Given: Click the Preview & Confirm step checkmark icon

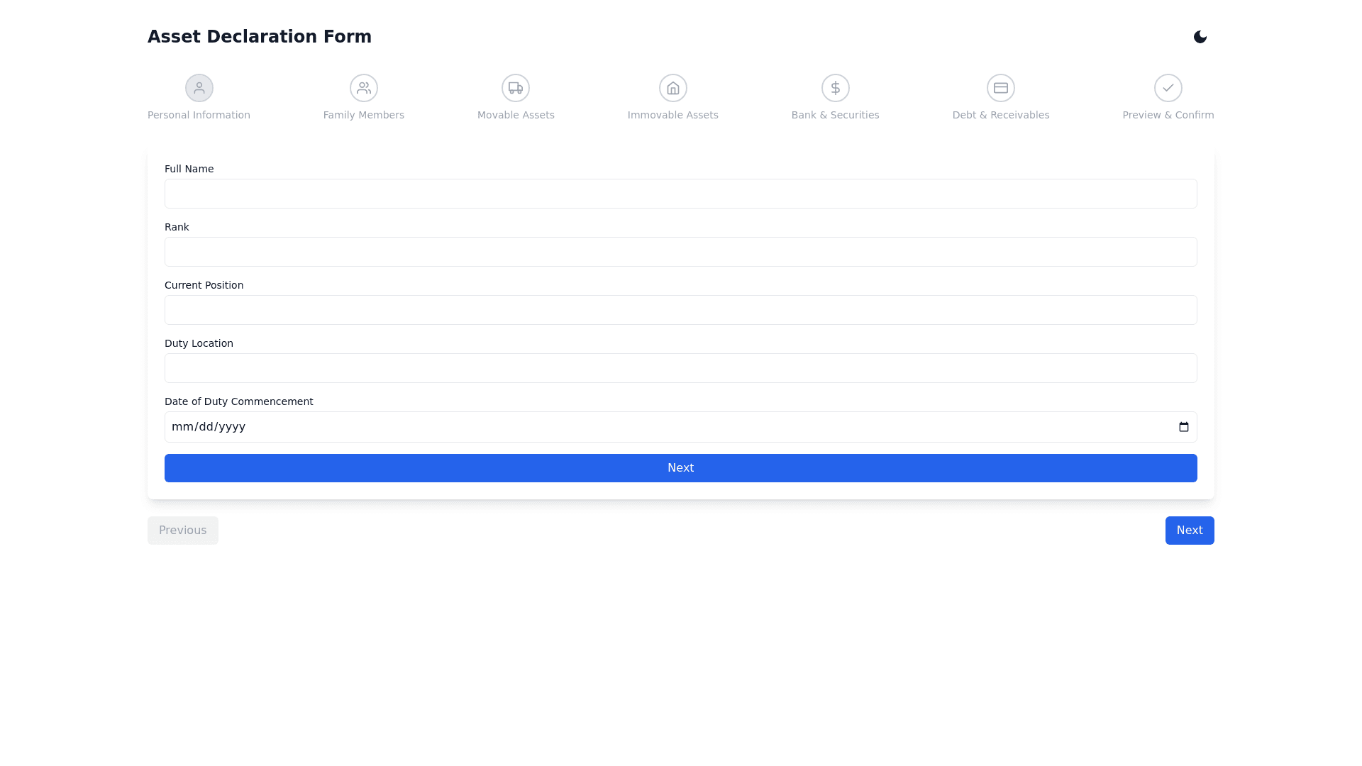Looking at the screenshot, I should pos(1168,88).
